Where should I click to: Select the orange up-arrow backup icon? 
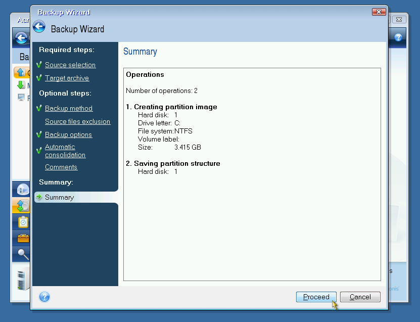(20, 72)
